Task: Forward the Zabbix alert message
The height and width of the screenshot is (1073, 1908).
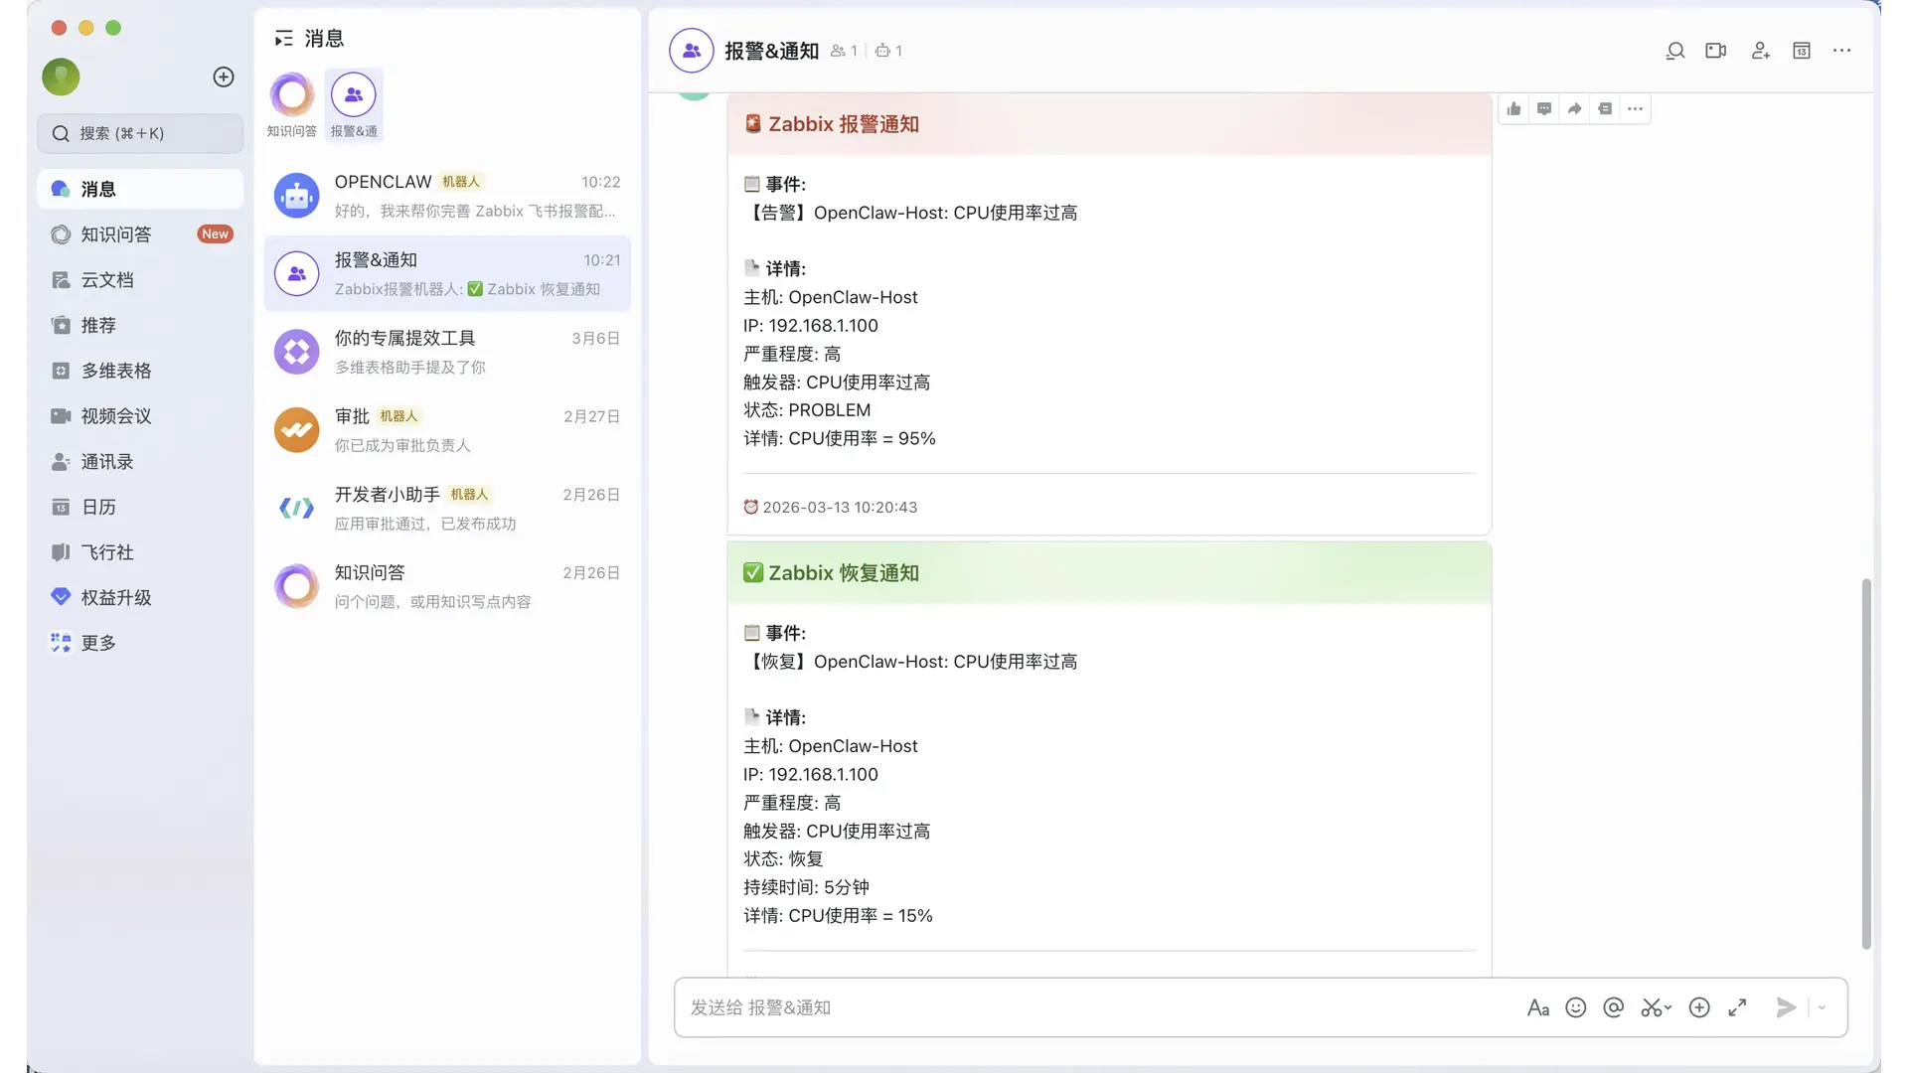Action: [x=1574, y=109]
